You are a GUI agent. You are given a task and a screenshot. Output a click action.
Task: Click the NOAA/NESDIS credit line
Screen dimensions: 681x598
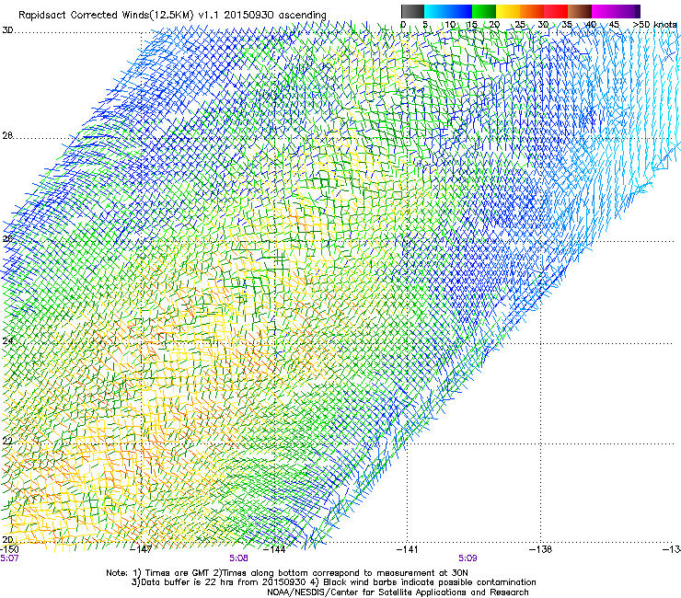pyautogui.click(x=398, y=592)
